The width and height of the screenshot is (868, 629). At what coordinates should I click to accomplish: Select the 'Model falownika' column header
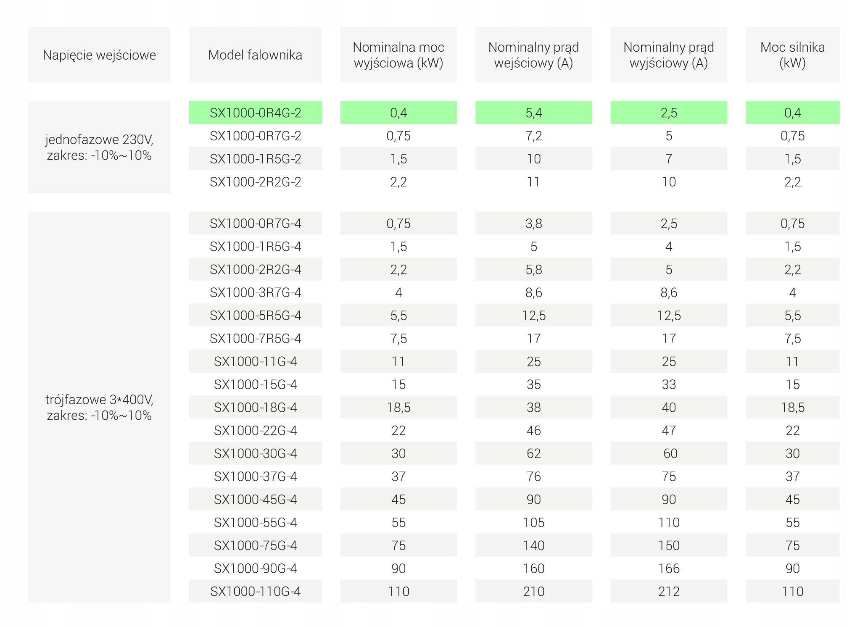click(255, 55)
